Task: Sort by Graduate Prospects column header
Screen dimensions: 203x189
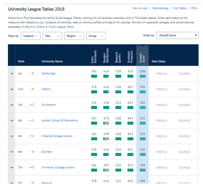Action: [130, 57]
